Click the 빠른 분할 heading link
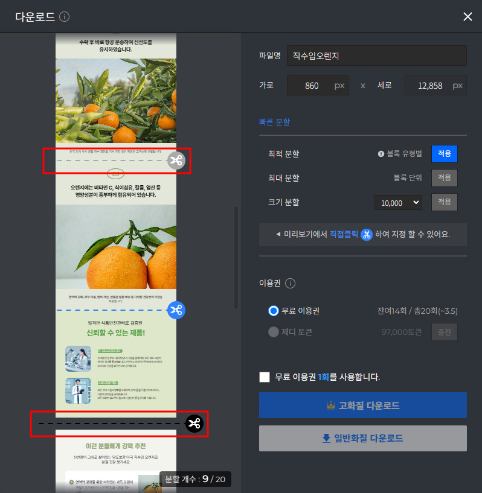This screenshot has width=482, height=493. pyautogui.click(x=274, y=122)
